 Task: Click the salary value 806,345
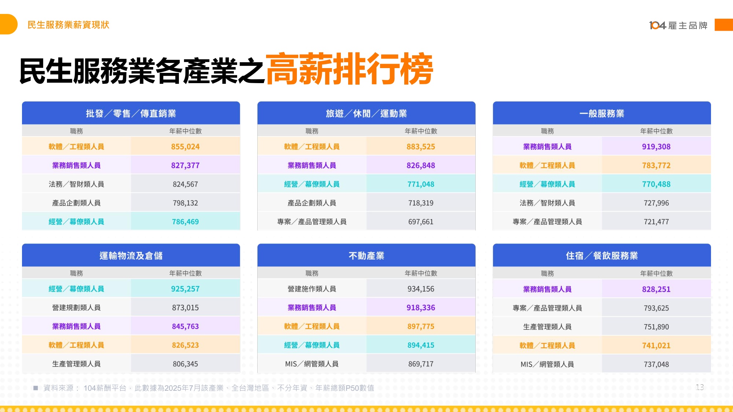coord(185,364)
